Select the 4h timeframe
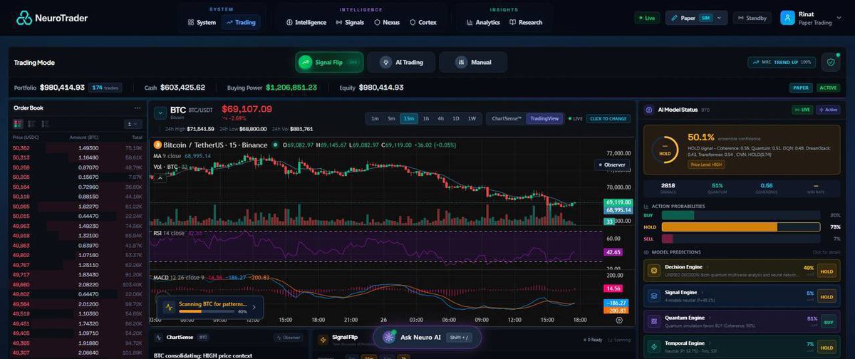The height and width of the screenshot is (359, 855). (x=441, y=118)
